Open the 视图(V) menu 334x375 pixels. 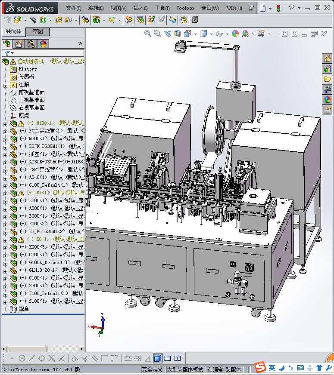(119, 8)
